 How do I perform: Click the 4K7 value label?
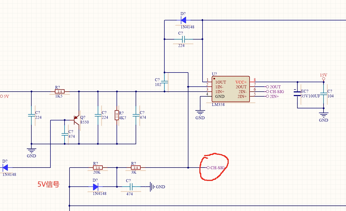pos(123,118)
